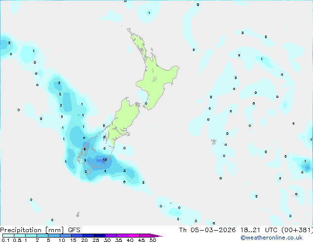
Task: Click the legend scale label '35'
Action: (x=118, y=240)
